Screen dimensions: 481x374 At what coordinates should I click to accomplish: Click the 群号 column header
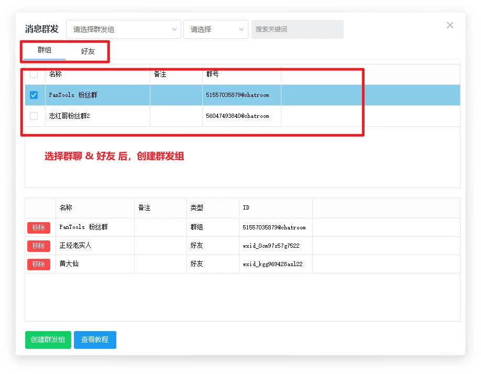[242, 74]
